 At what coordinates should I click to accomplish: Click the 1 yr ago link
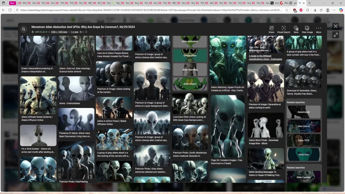[x=74, y=32]
